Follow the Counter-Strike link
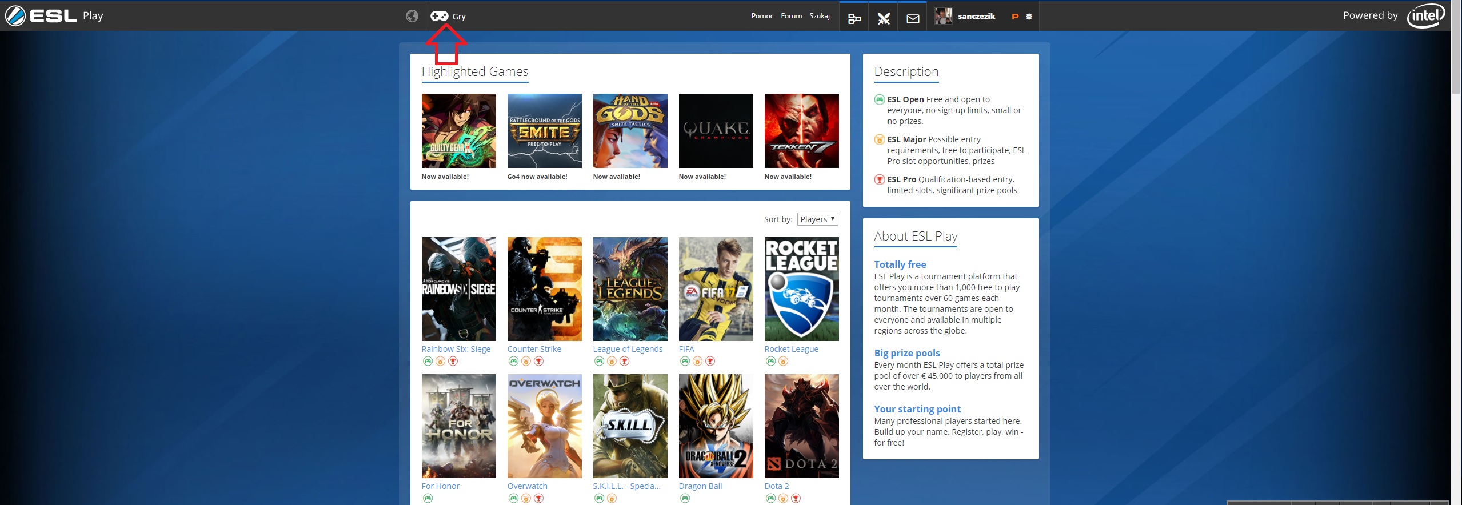This screenshot has width=1462, height=505. [534, 349]
